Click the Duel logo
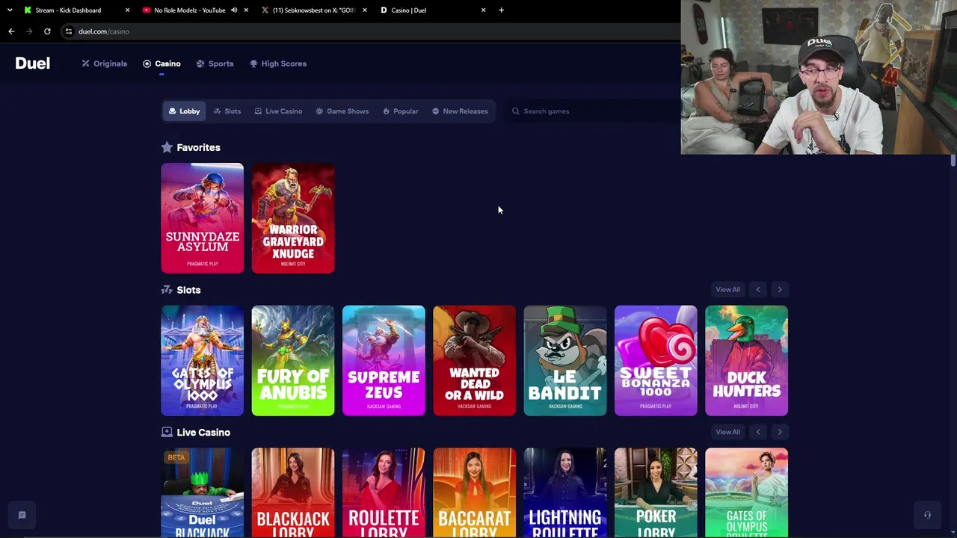 32,64
